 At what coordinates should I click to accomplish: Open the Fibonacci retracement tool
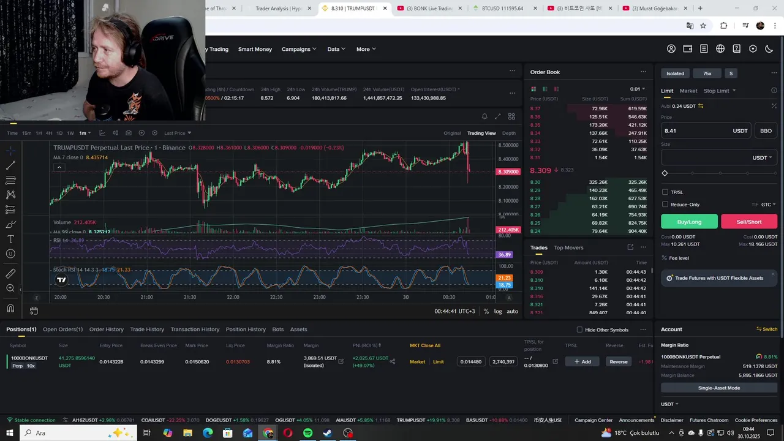[x=10, y=180]
